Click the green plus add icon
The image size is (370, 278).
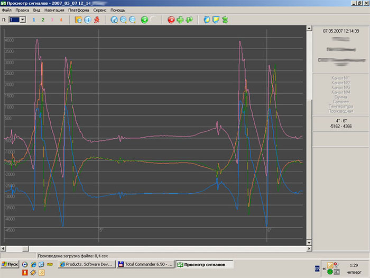click(x=180, y=20)
